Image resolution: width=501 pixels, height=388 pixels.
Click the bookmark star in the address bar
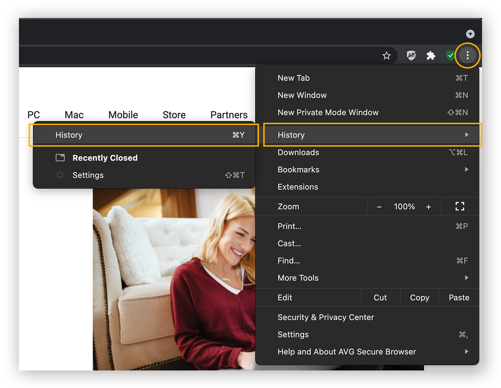point(387,55)
